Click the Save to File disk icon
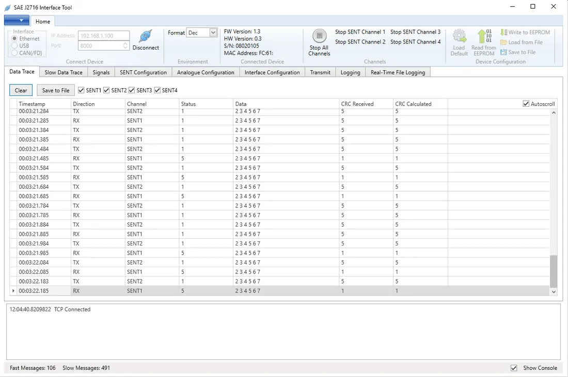 click(x=503, y=52)
